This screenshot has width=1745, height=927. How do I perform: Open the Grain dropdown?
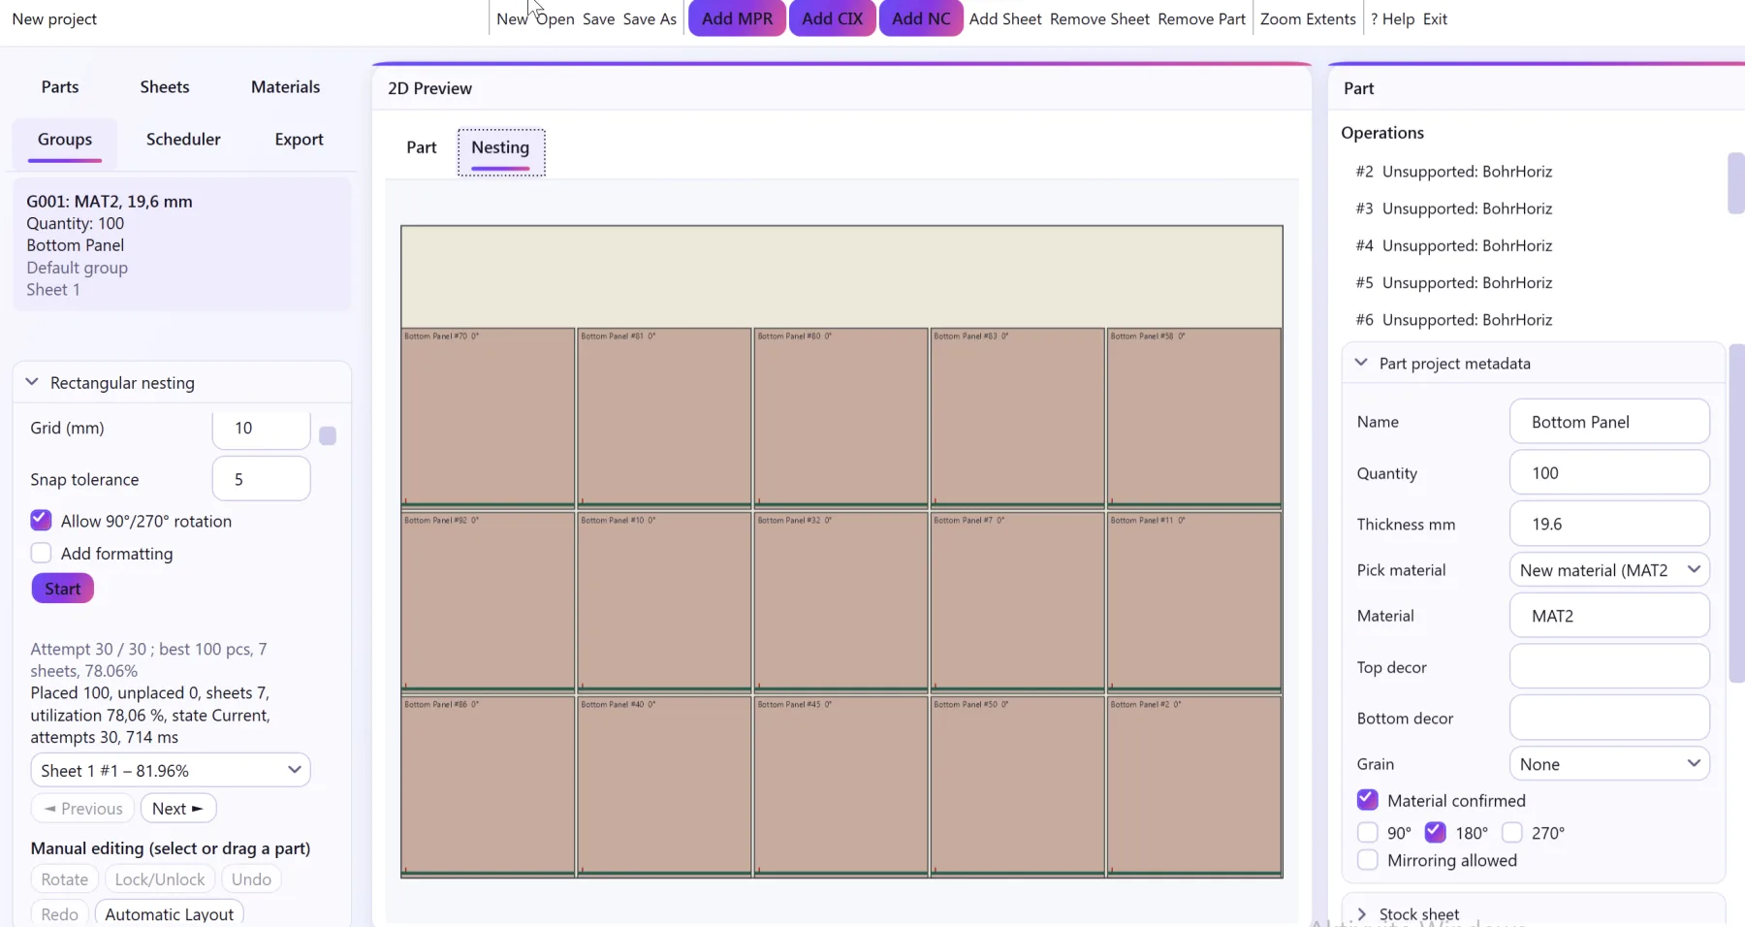[x=1609, y=763]
